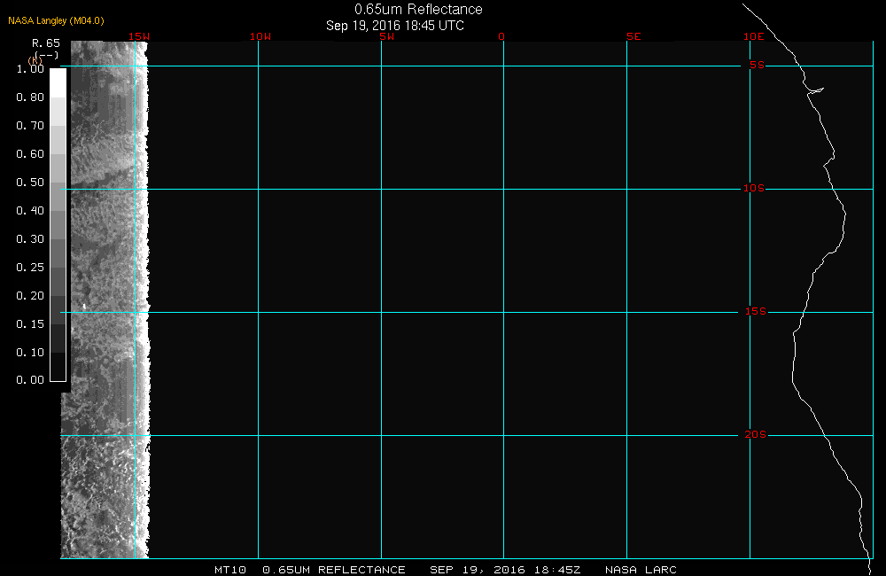Click the white top segment of colorbar

coord(58,83)
